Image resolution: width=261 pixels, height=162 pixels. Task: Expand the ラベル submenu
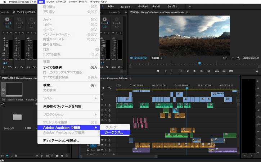click(69, 98)
